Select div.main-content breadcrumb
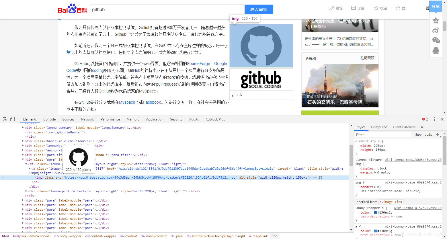 coord(154,236)
